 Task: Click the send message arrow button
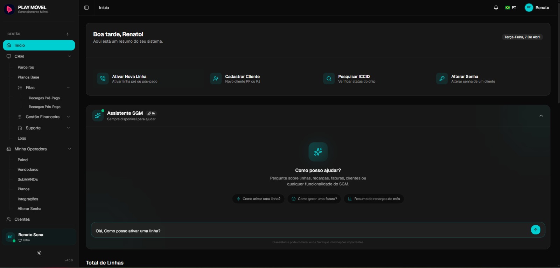tap(535, 230)
